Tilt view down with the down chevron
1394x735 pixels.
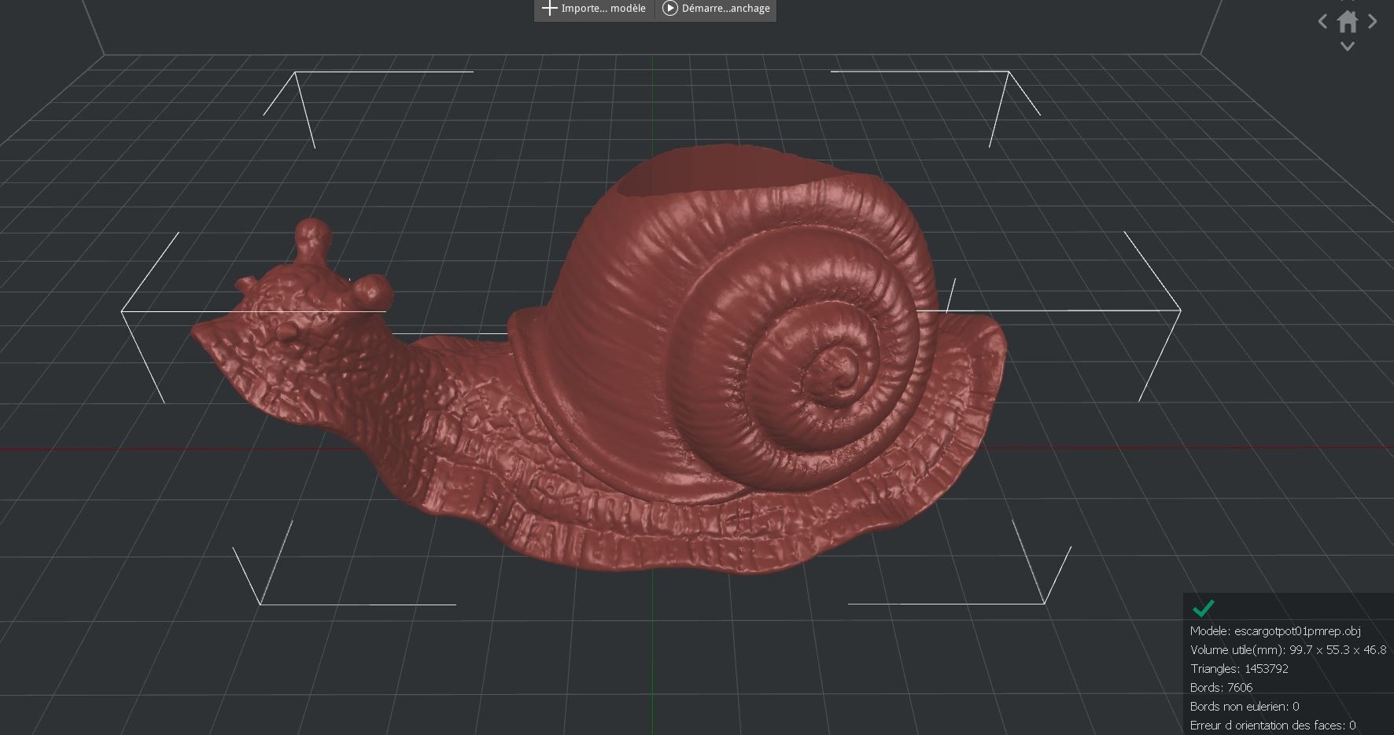pos(1348,46)
